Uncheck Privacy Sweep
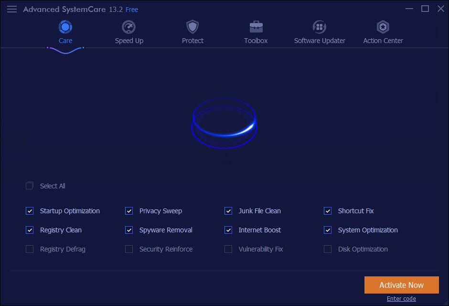 (x=129, y=211)
